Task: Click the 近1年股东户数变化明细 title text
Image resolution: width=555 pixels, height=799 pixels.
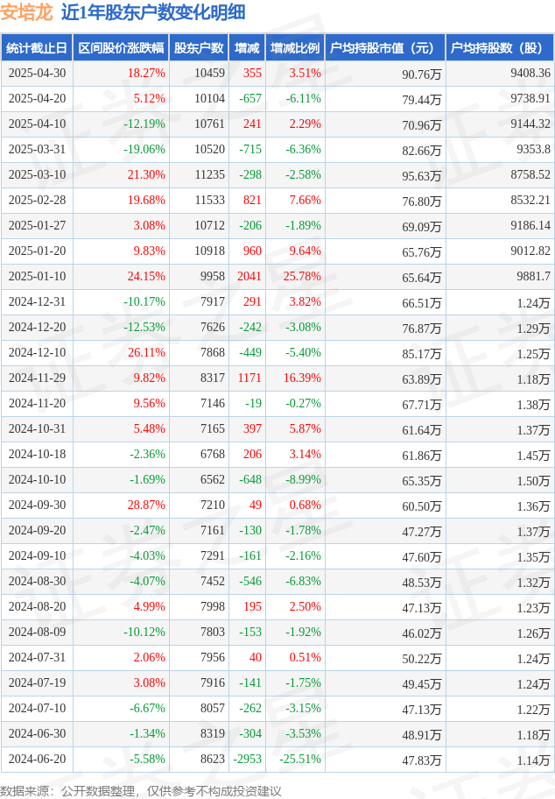Action: pos(153,12)
